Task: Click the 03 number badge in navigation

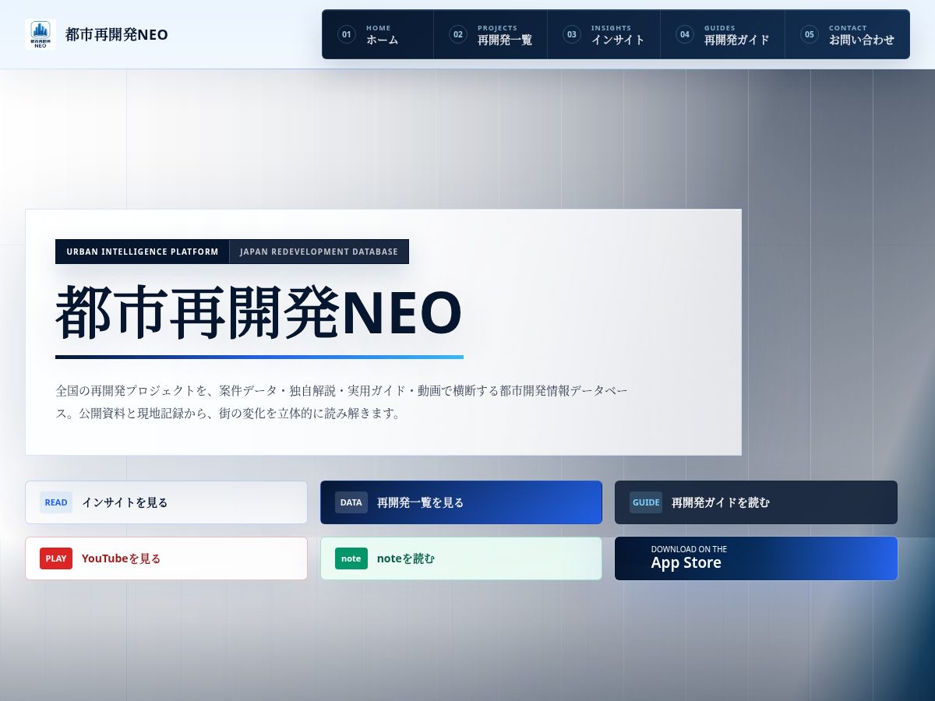Action: click(572, 34)
